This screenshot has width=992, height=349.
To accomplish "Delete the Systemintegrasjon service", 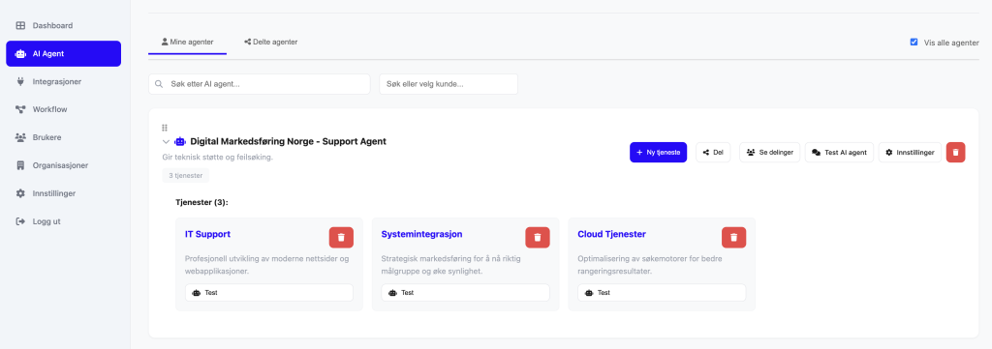I will point(538,237).
